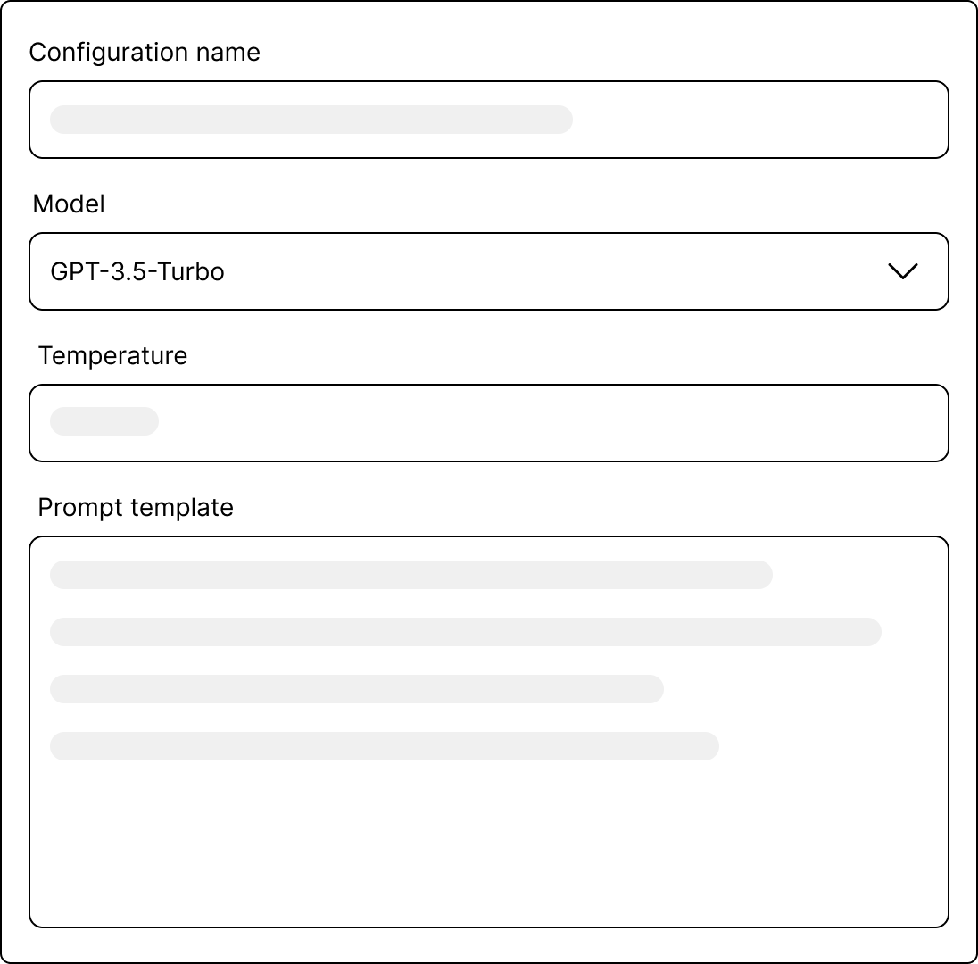Viewport: 978px width, 964px height.
Task: Click the Configuration name label
Action: [145, 53]
